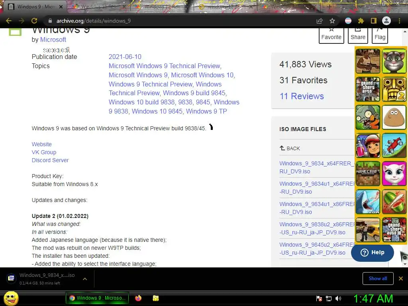
Task: Click the Favorite button
Action: (331, 35)
